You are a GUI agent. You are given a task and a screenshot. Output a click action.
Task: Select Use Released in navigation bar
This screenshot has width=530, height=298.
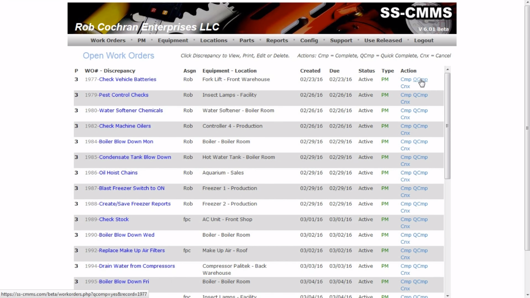[x=383, y=40]
